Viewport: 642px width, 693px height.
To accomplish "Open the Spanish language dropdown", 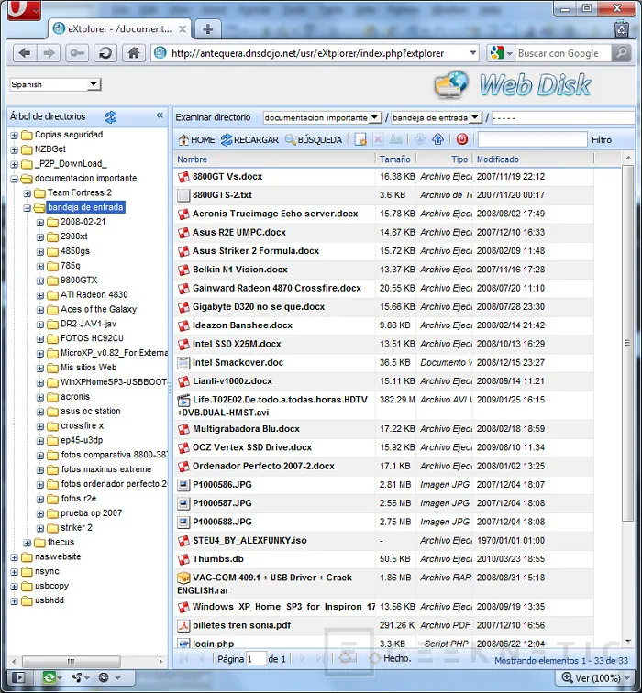I will [x=94, y=84].
